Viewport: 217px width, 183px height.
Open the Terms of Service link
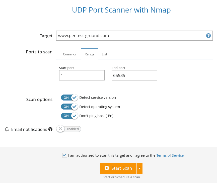[x=170, y=155]
